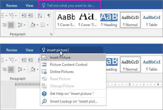The height and width of the screenshot is (110, 163).
Task: Click Decrease Indent icon in top ribbon
Action: (24, 16)
